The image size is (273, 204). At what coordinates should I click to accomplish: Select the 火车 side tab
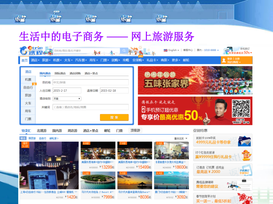click(28, 103)
